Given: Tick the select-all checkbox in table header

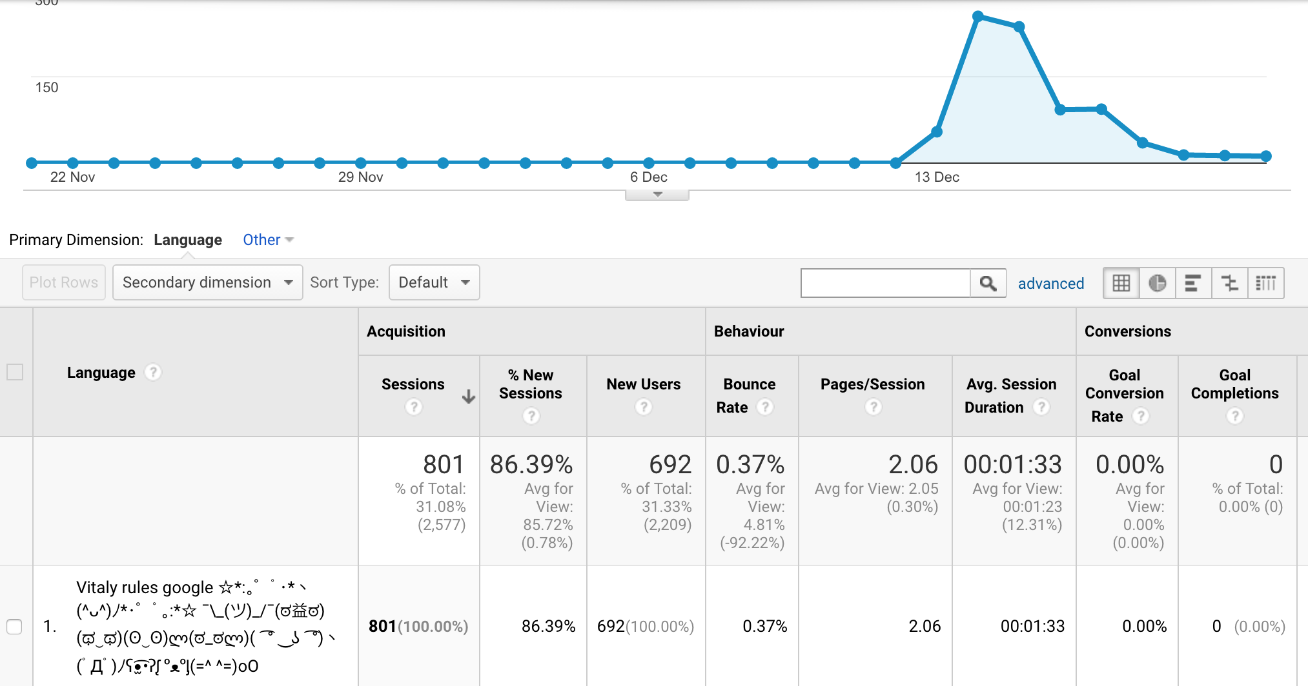Looking at the screenshot, I should tap(15, 372).
